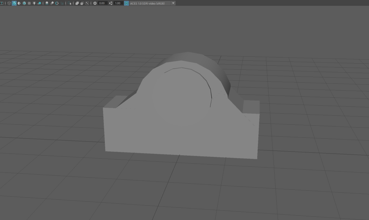Enable Wireframe shading display mode
Screen dimensions: 369x220
9,3
